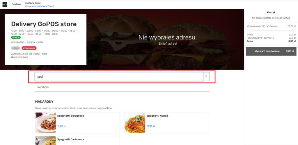Click the red 'Wybierz adres' badge
Image resolution: width=298 pixels, height=145 pixels.
(29, 48)
